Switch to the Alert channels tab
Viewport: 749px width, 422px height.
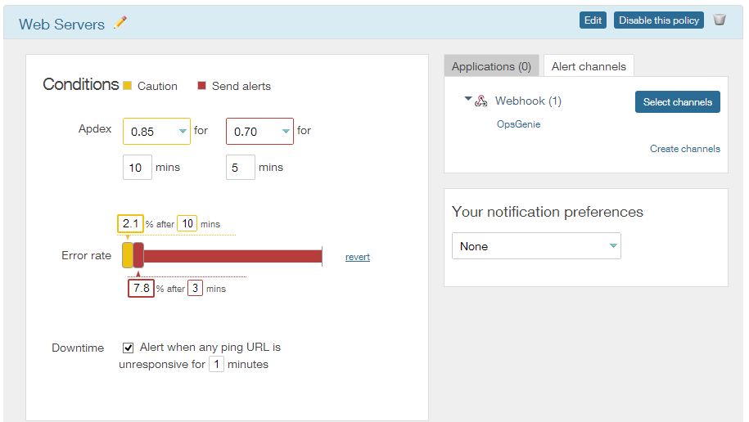[589, 66]
